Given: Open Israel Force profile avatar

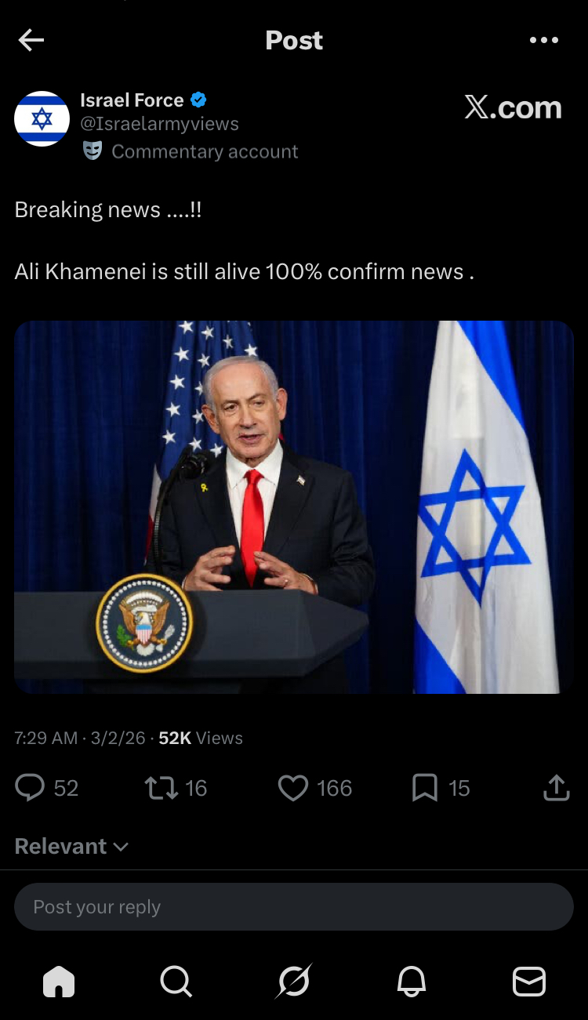Looking at the screenshot, I should click(x=42, y=119).
